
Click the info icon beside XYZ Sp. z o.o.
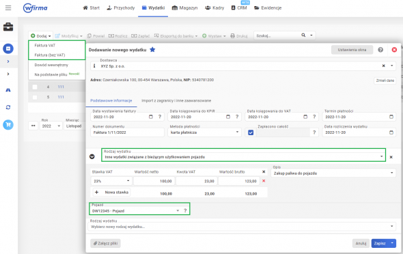pyautogui.click(x=94, y=66)
